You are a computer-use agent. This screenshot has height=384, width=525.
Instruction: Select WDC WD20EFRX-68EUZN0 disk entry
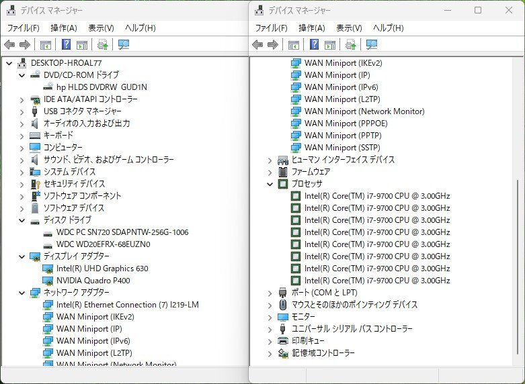103,244
